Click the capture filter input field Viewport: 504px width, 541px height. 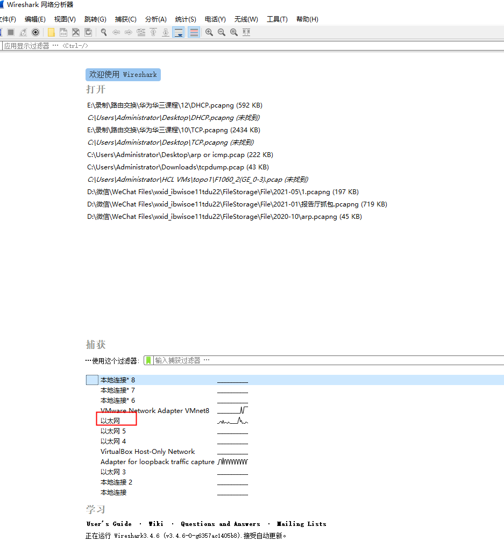[x=329, y=360]
